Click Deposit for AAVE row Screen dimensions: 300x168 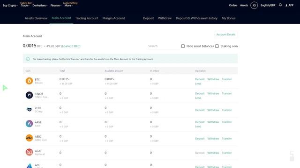[x=200, y=122]
